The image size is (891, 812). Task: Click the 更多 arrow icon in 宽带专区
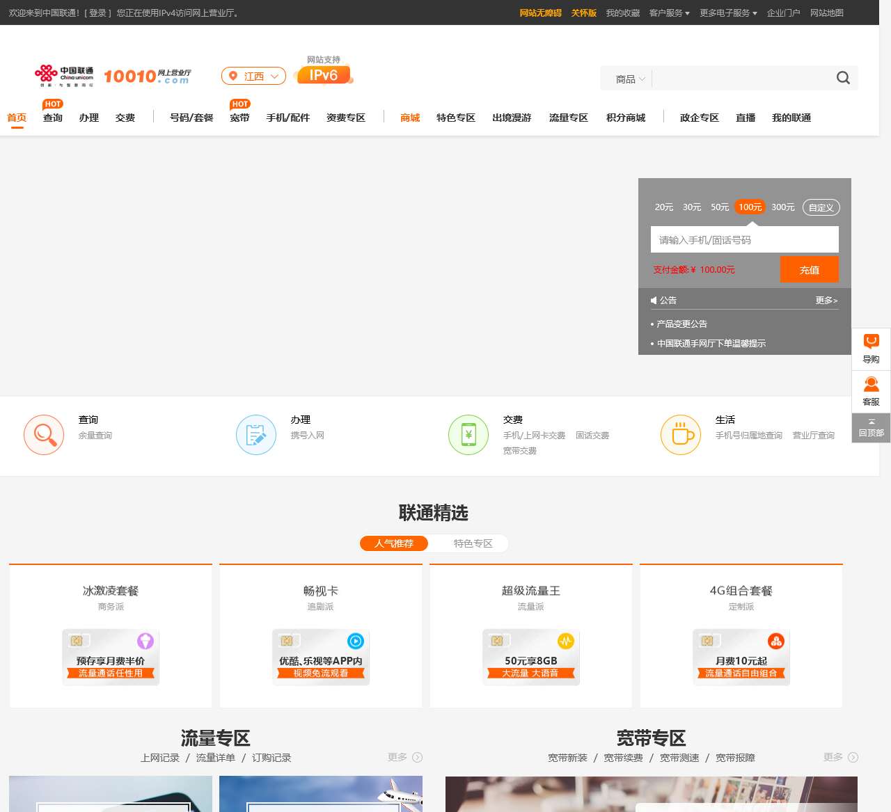(x=853, y=757)
